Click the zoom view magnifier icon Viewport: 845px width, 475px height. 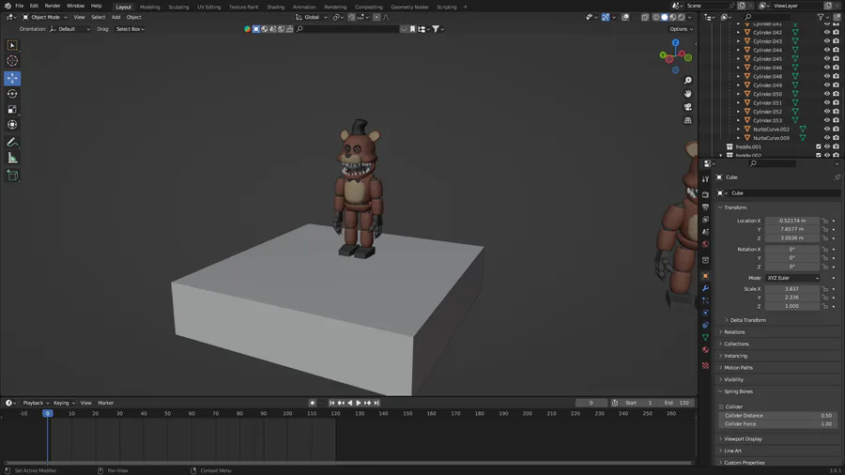pyautogui.click(x=687, y=80)
